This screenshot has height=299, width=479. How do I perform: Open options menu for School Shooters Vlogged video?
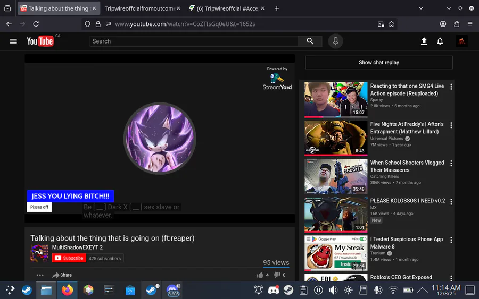[x=451, y=164]
